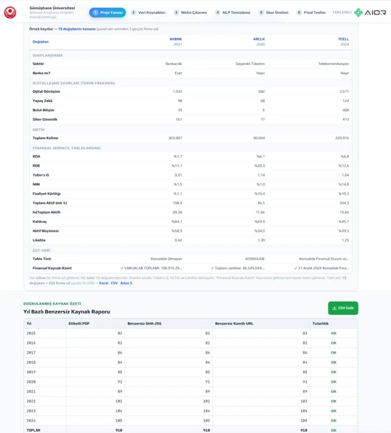Screen dimensions: 391x433
Task: Select the Dijital Dönüşüm row label
Action: click(46, 91)
